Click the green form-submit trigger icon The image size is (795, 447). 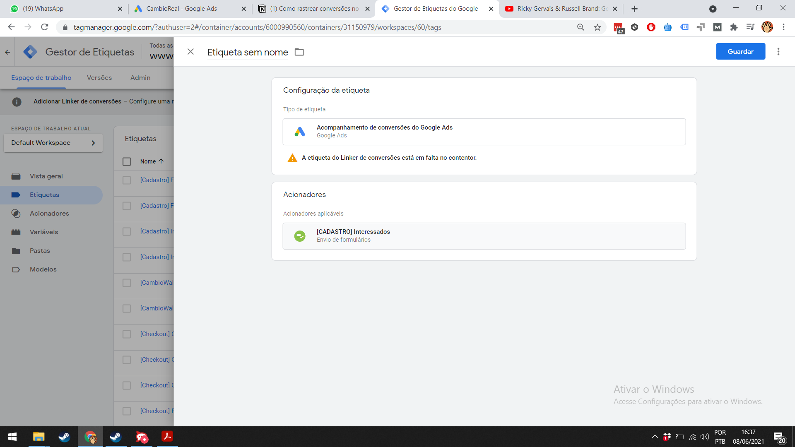pyautogui.click(x=300, y=236)
